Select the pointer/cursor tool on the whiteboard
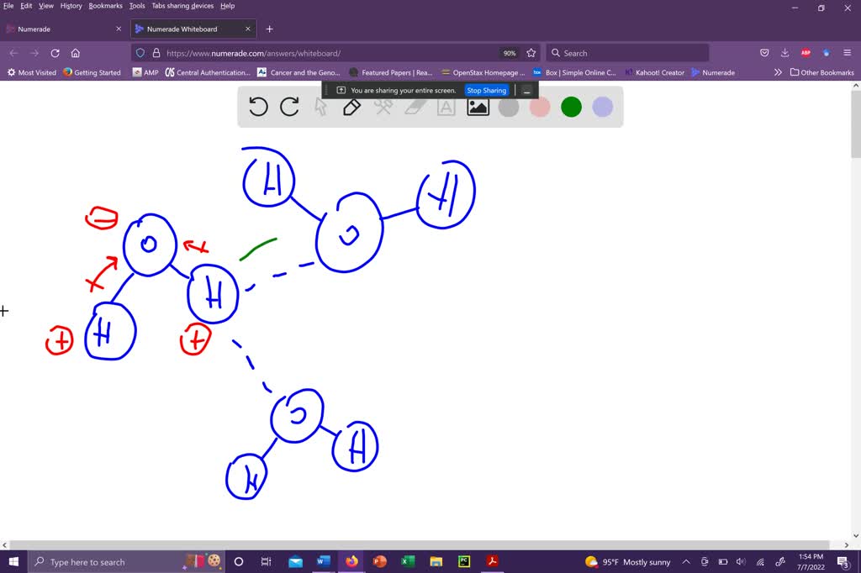Viewport: 861px width, 573px height. [320, 107]
